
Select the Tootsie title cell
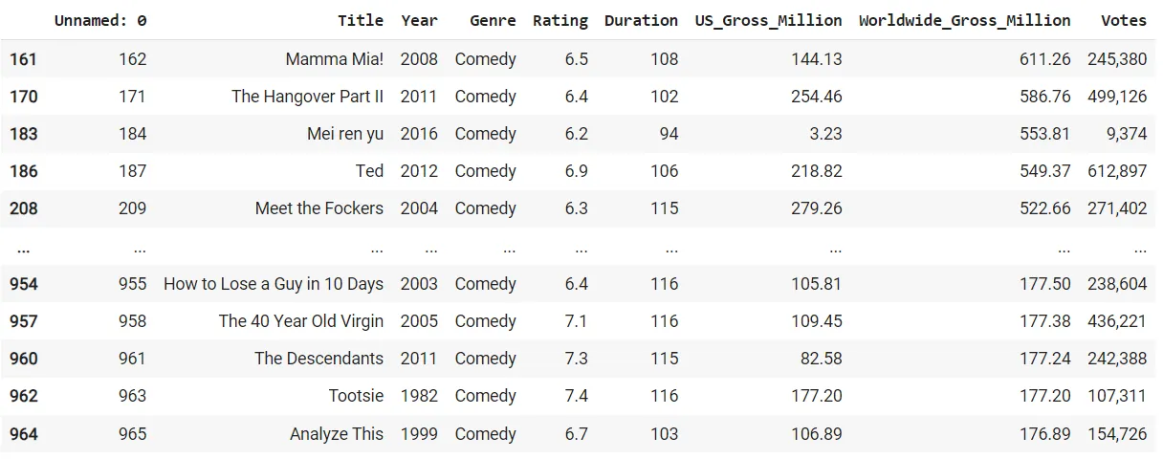click(x=356, y=396)
